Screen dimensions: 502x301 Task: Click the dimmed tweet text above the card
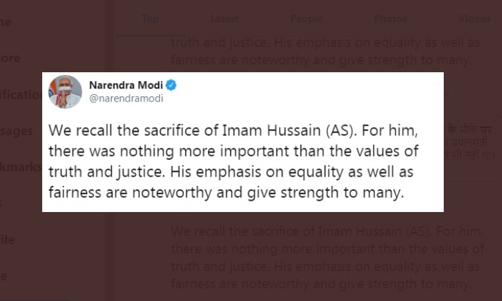pos(325,52)
